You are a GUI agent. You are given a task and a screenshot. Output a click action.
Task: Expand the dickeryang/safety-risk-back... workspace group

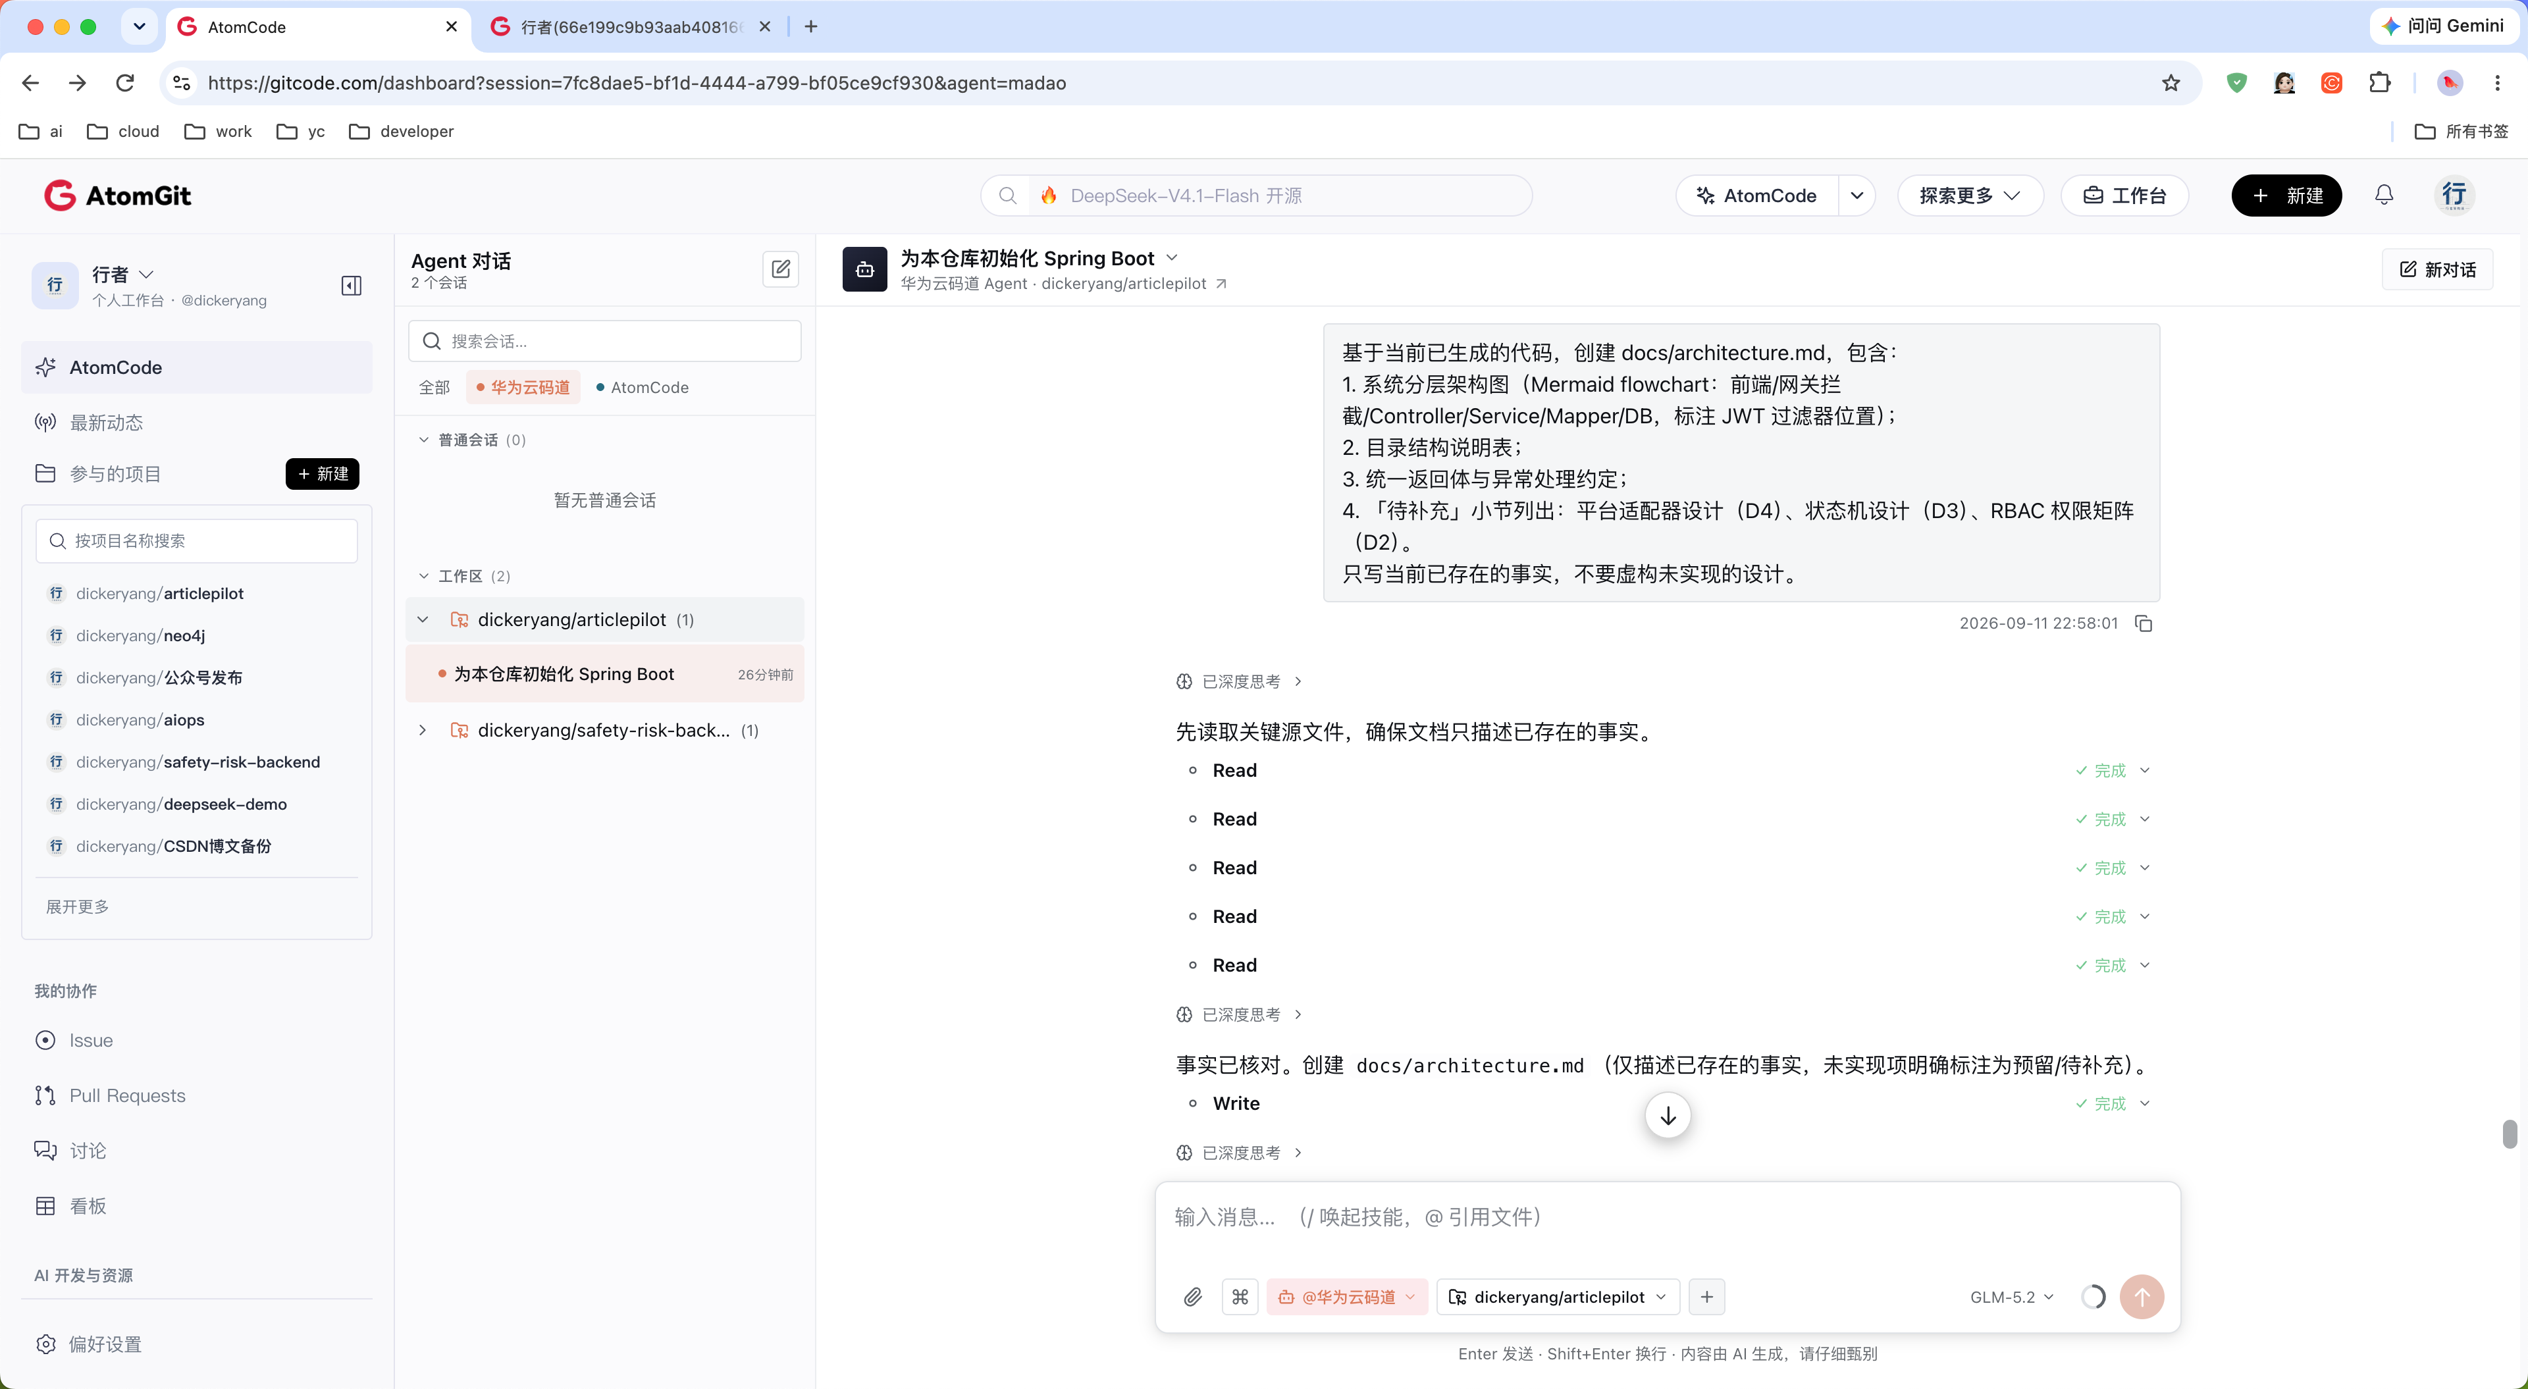pos(423,730)
